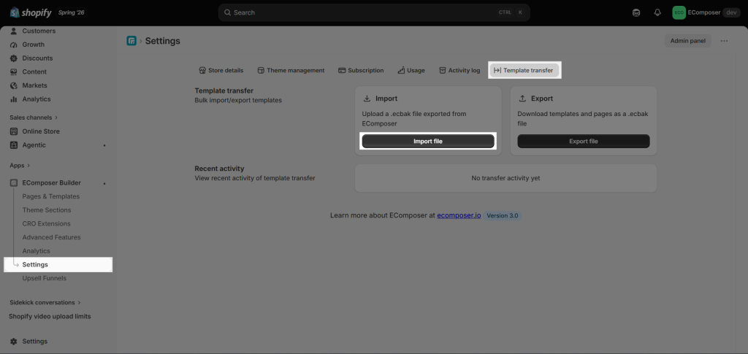This screenshot has width=748, height=354.
Task: Click the gear icon for Shopify Settings
Action: coord(13,342)
